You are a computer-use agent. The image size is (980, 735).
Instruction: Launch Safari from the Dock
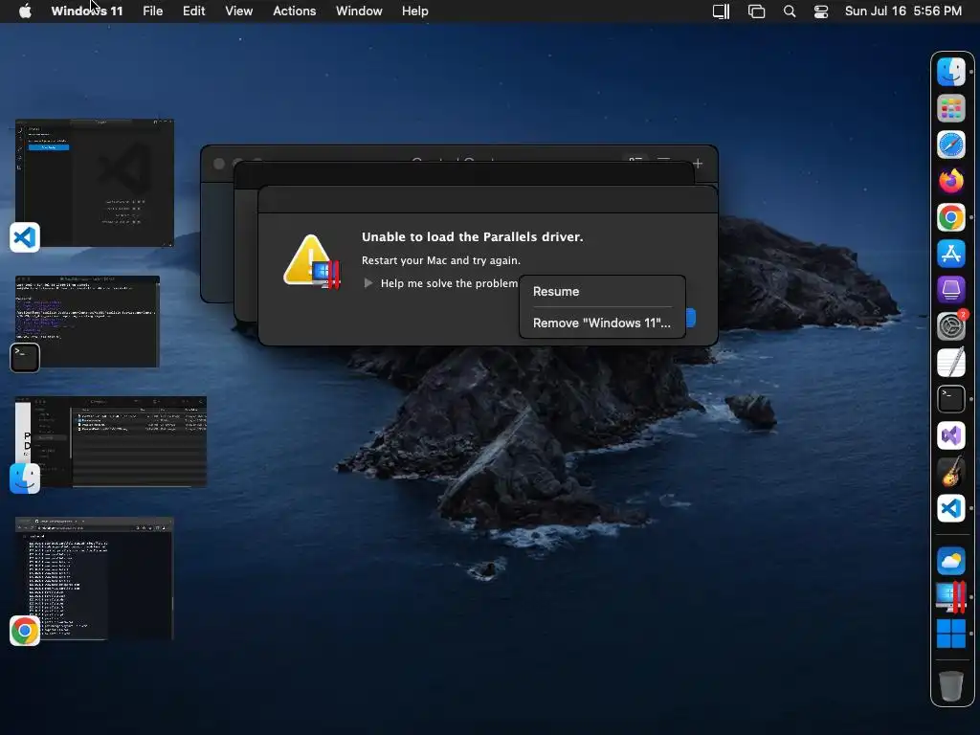(x=950, y=145)
